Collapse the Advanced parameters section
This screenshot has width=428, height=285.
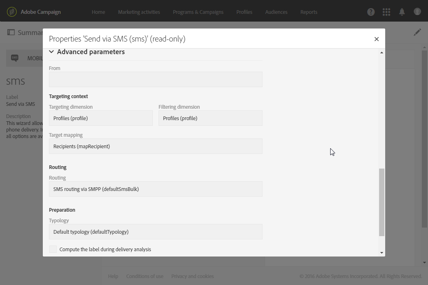point(52,52)
